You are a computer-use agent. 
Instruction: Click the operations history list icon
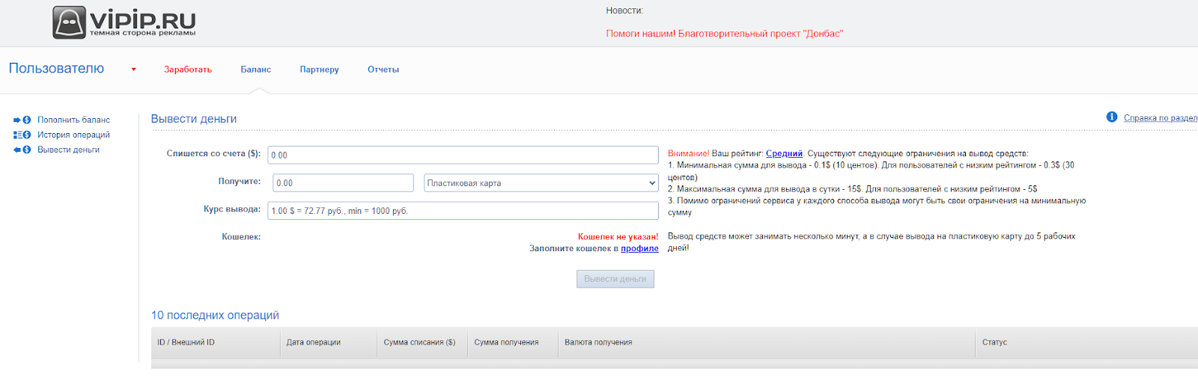[x=22, y=135]
